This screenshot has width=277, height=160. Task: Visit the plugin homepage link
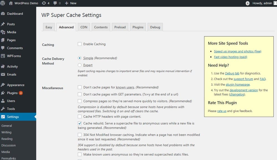click(238, 85)
